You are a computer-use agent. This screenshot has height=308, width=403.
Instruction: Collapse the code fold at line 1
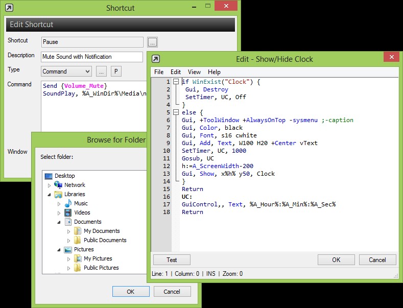coord(176,82)
